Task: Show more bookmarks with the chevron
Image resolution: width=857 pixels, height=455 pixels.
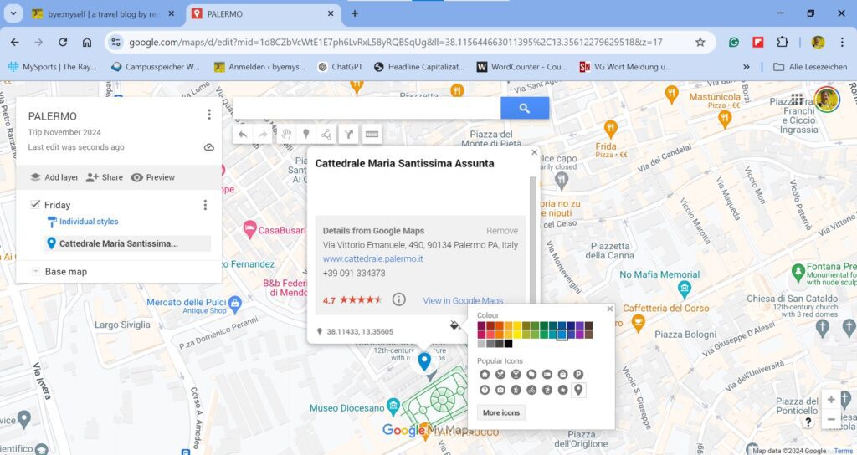Action: point(746,67)
